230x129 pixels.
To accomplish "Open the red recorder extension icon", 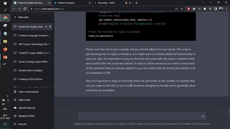I will tap(188, 9).
